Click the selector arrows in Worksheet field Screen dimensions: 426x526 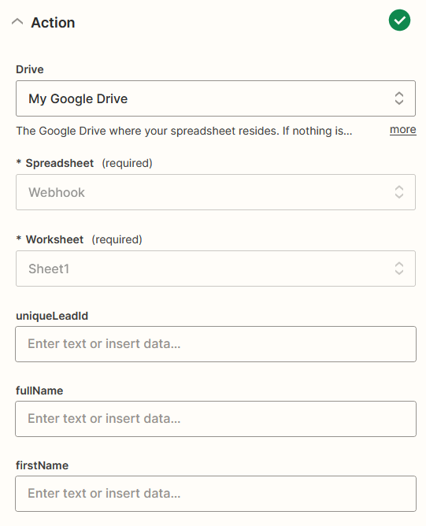coord(398,269)
